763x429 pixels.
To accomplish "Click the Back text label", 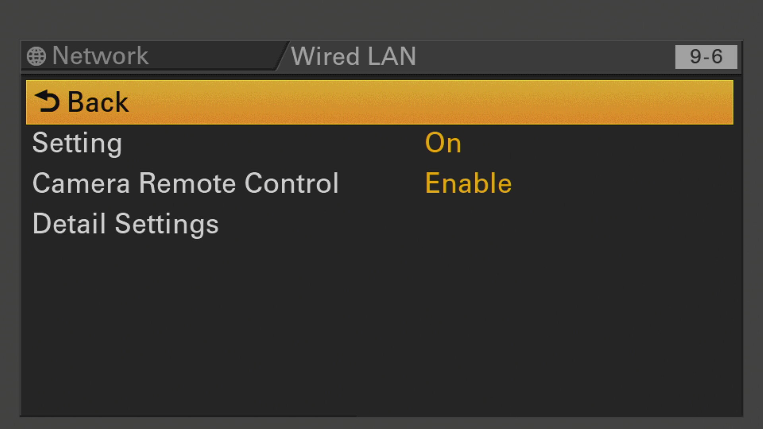I will (98, 102).
